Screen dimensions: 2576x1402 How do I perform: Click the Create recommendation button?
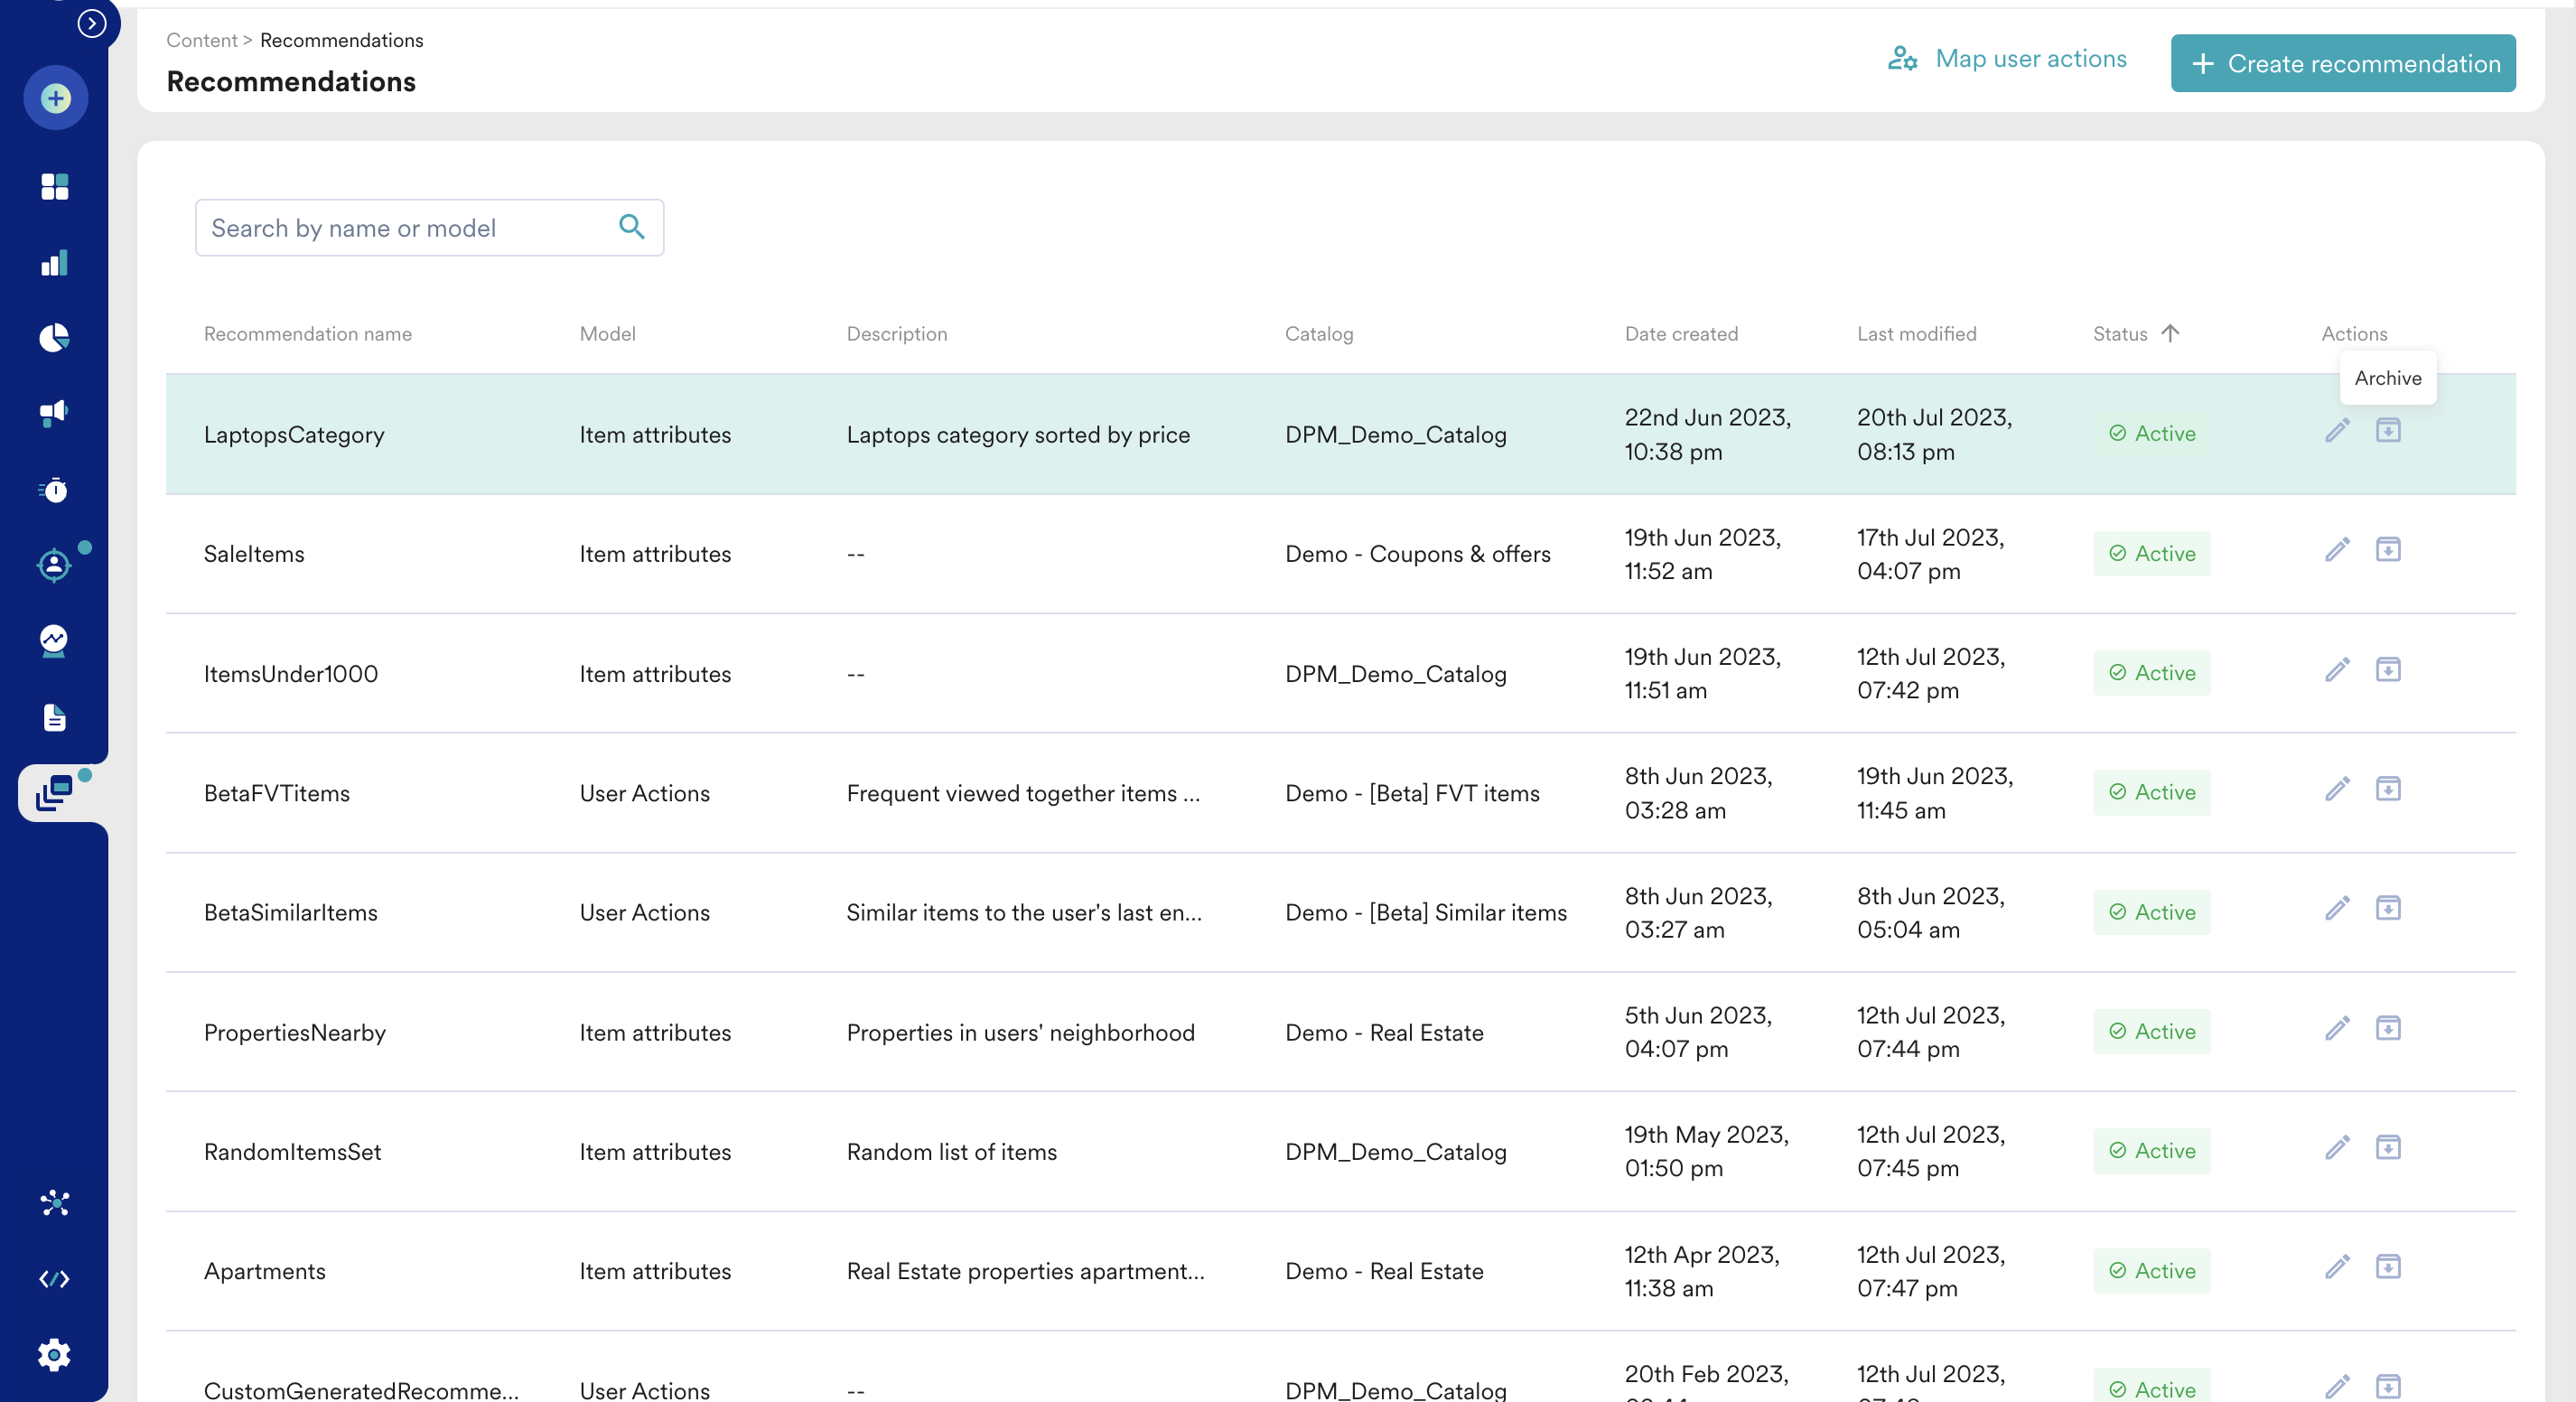(2342, 63)
